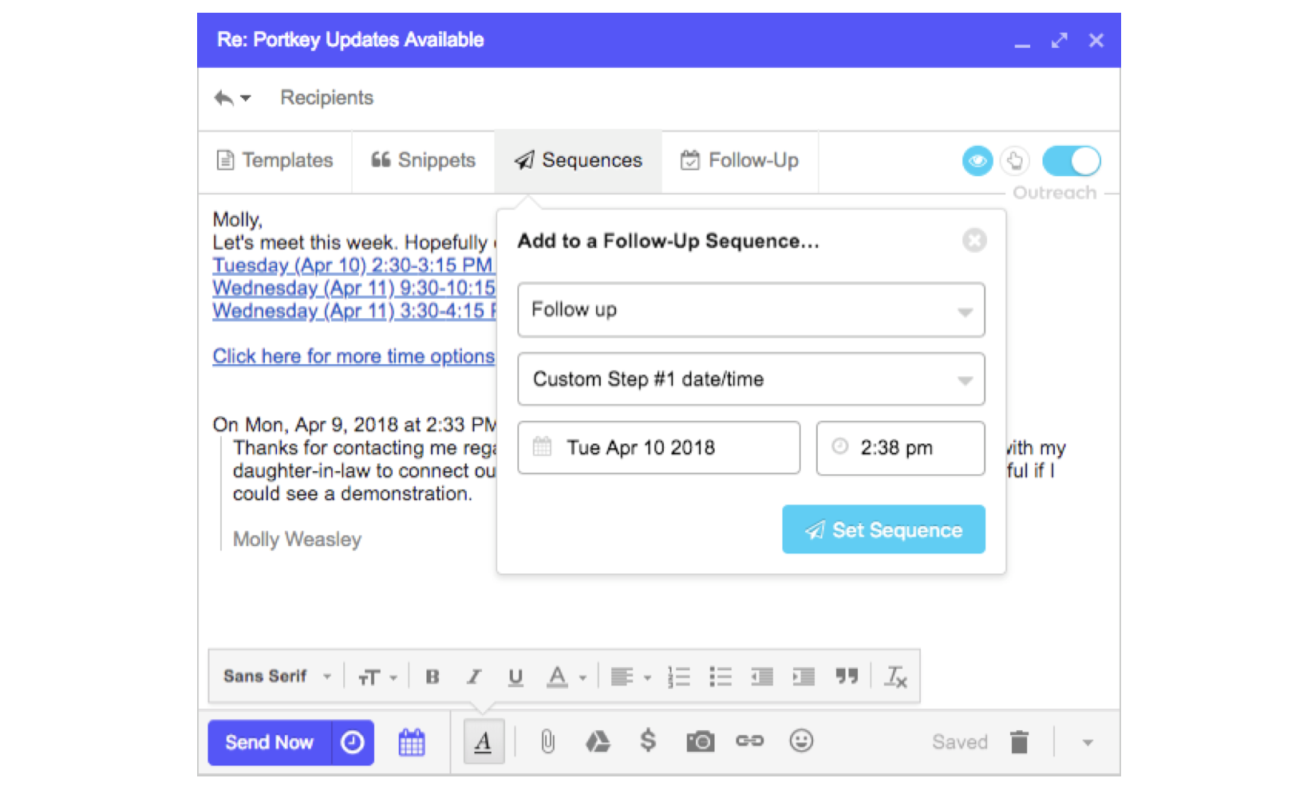This screenshot has width=1315, height=786.
Task: Open Wednesday (Apr 11) 3:30-4:15 link
Action: click(353, 311)
